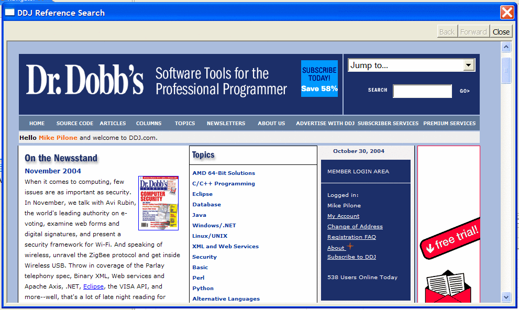Screen dimensions: 519x310
Task: Open the Eclipse link in article text
Action: pos(93,286)
